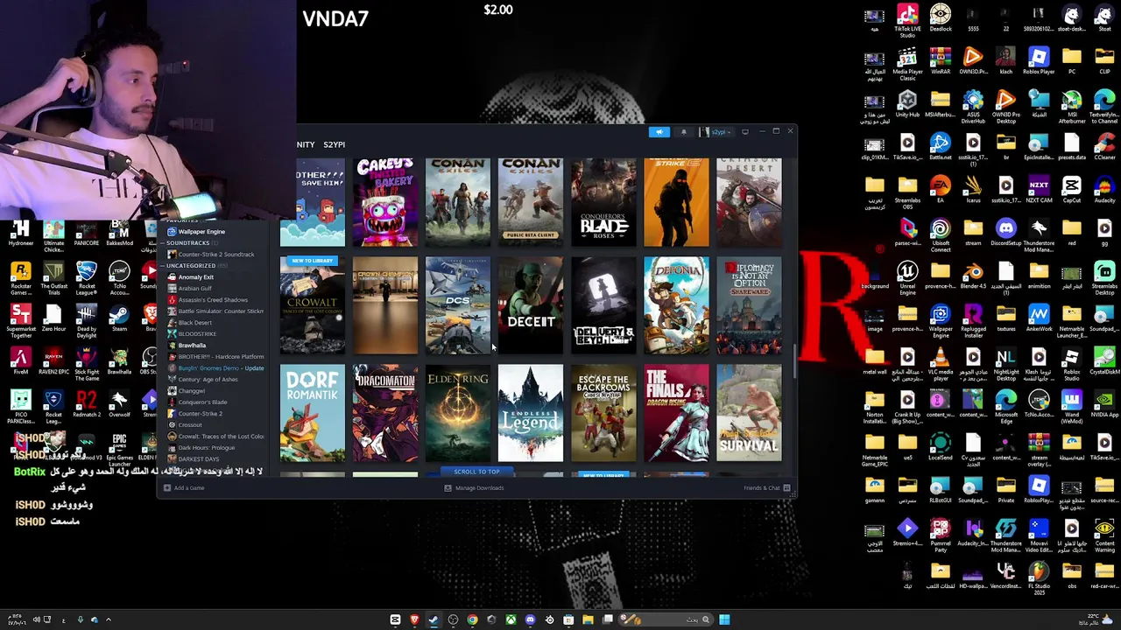Select Crimson Desert game cover

(749, 202)
